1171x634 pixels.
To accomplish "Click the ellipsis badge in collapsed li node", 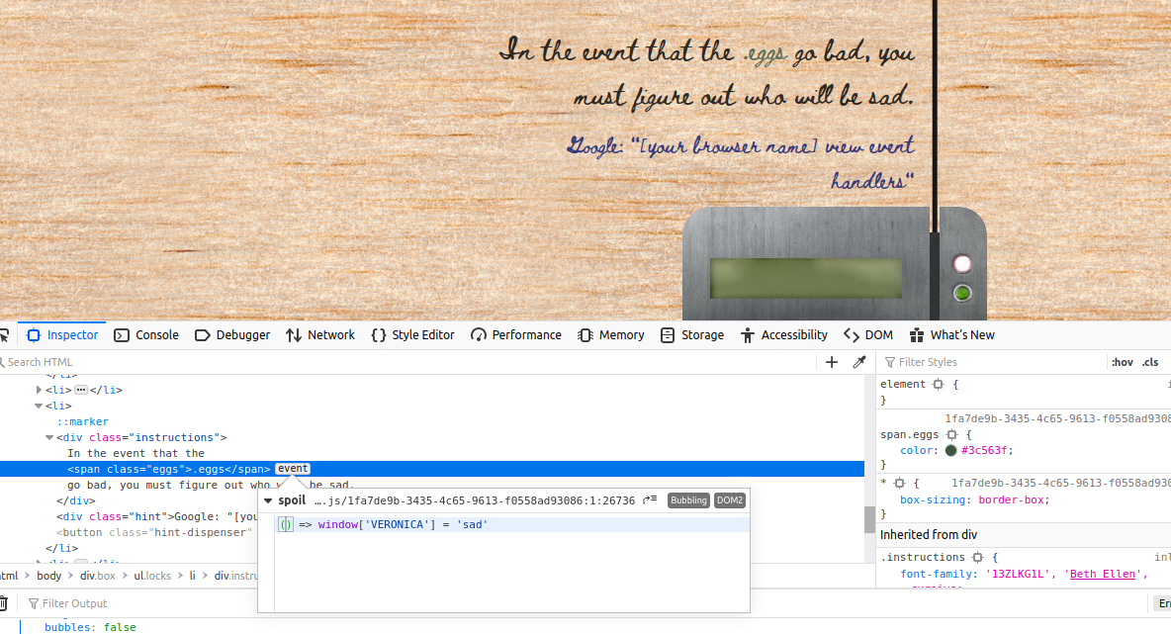I will coord(81,390).
